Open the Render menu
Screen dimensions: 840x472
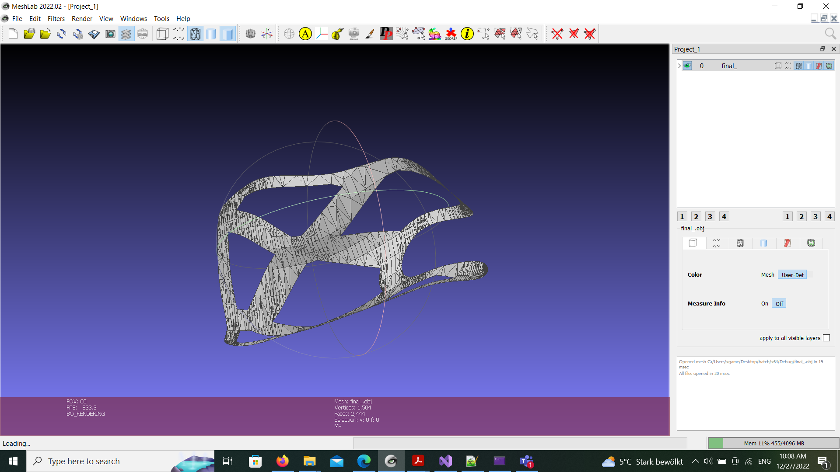click(82, 18)
